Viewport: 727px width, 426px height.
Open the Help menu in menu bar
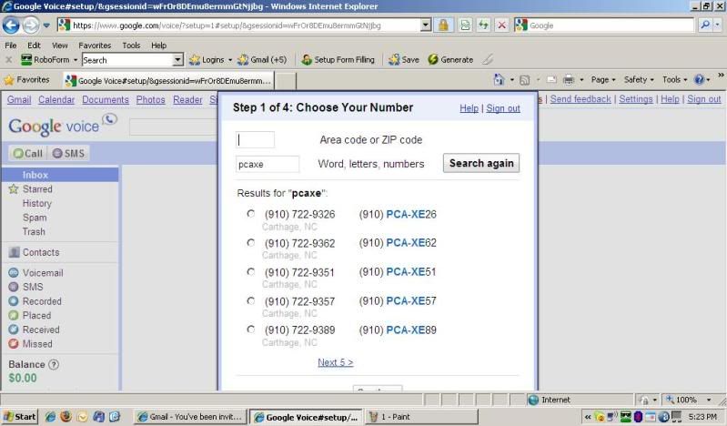point(158,45)
